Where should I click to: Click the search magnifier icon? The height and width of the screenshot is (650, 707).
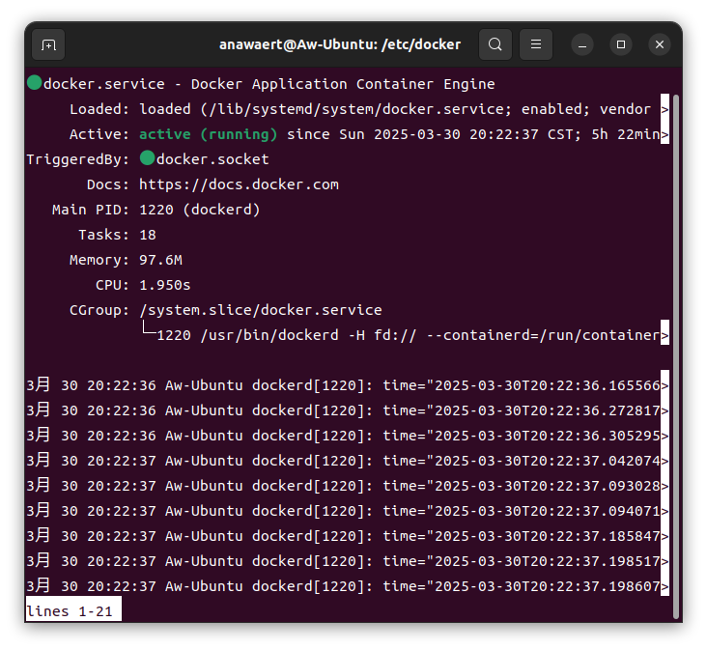pyautogui.click(x=495, y=44)
